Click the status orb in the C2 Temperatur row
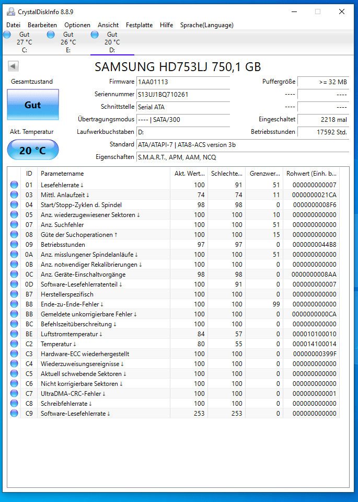 click(x=14, y=344)
